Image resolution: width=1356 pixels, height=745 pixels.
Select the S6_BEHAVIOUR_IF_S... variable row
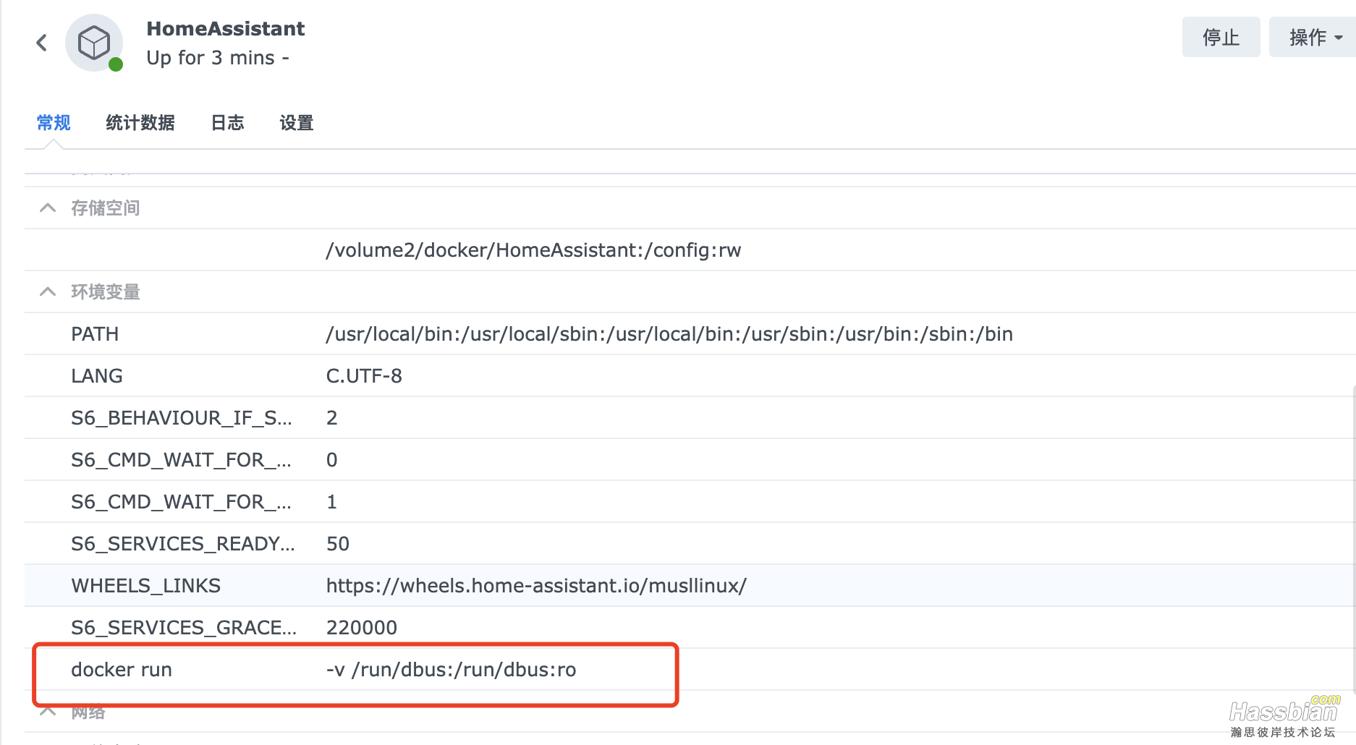pos(690,418)
